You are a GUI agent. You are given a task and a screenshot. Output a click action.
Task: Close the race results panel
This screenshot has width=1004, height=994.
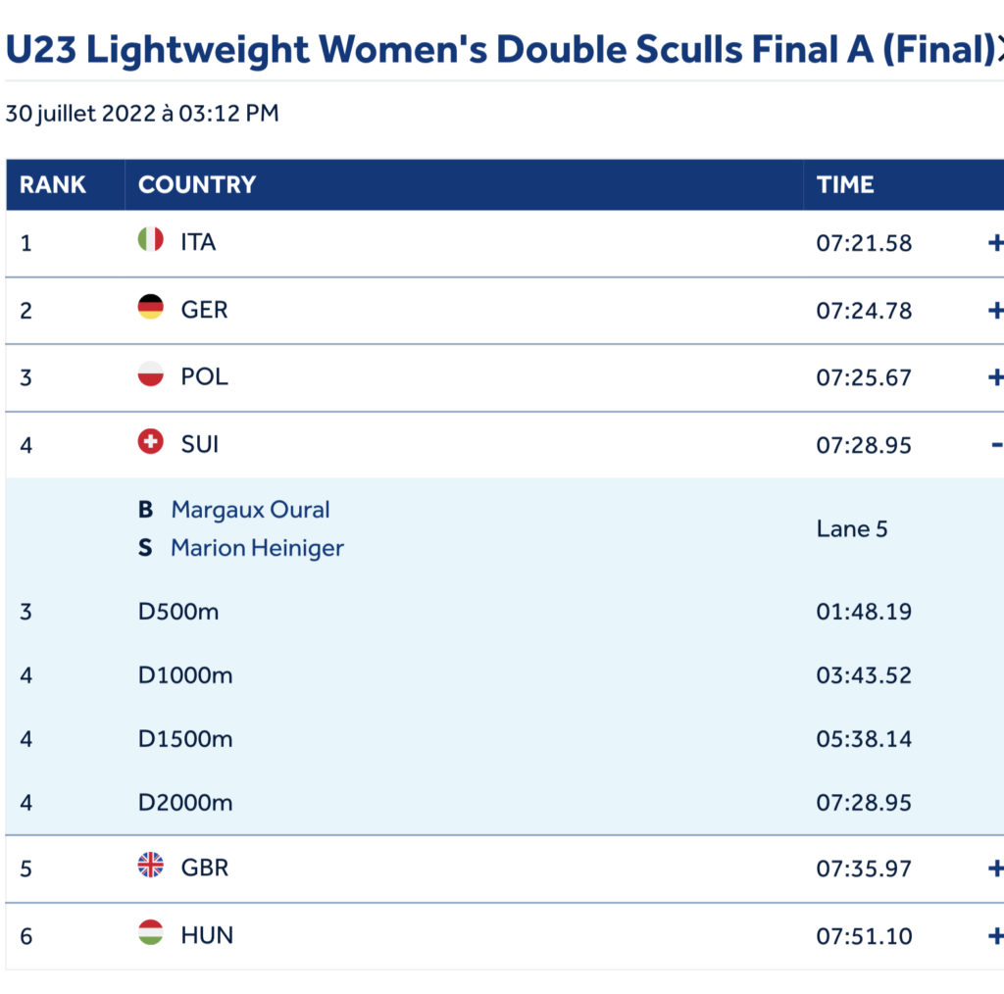pos(998,51)
